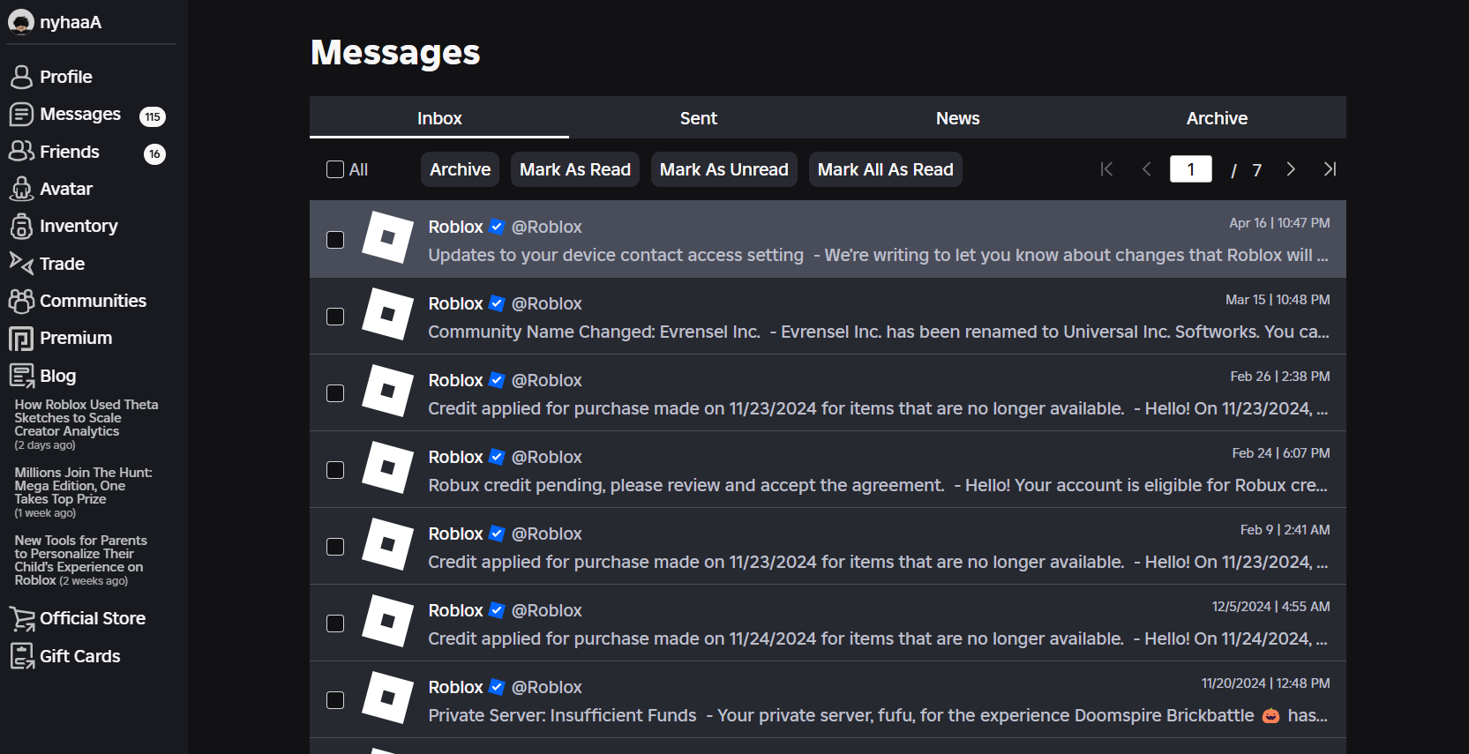This screenshot has height=754, width=1469.
Task: Click Roblox logo on 12/5/2024 message
Action: tap(387, 621)
